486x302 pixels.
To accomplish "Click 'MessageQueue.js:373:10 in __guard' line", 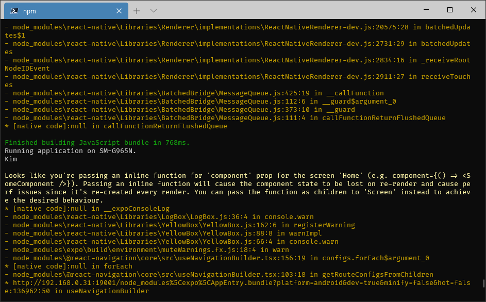I will click(180, 109).
